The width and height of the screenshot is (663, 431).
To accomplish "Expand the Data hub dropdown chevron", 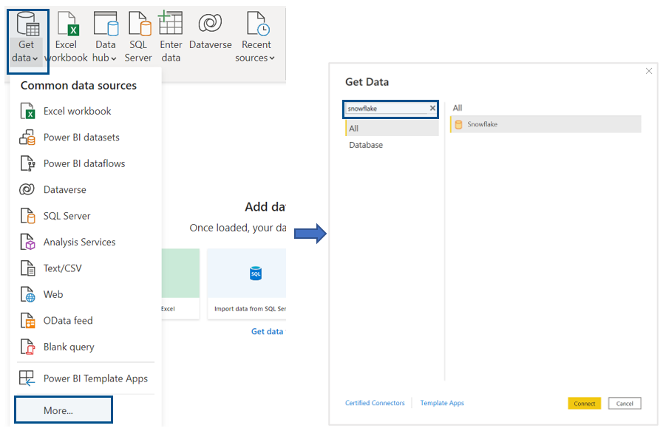I will coord(114,58).
